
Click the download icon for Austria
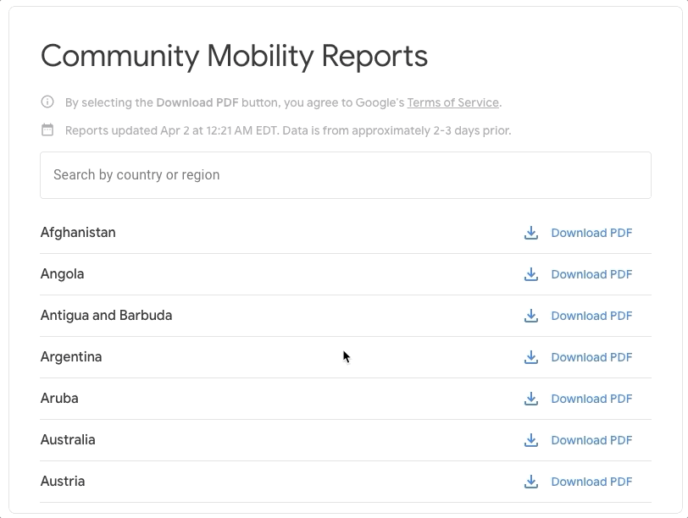click(x=531, y=482)
